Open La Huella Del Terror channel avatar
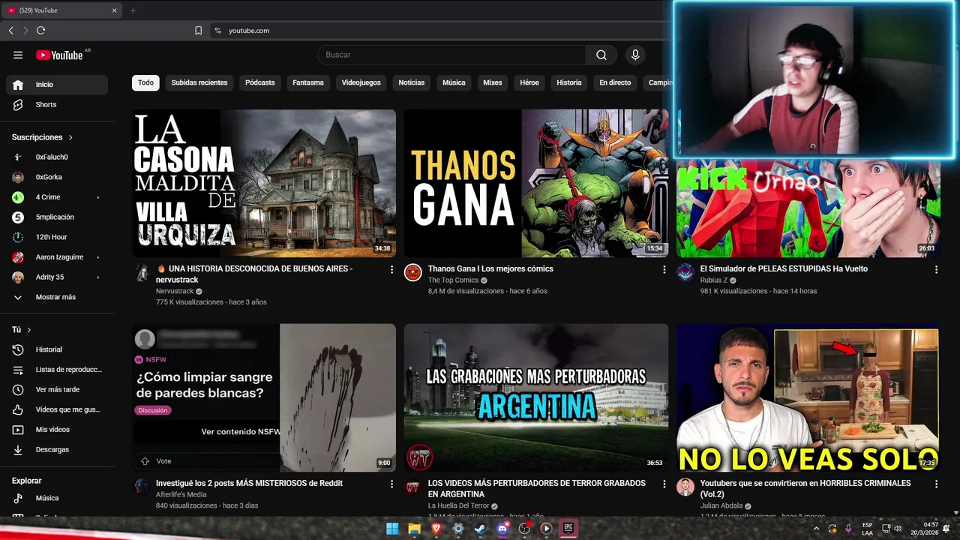Viewport: 960px width, 540px height. pyautogui.click(x=413, y=487)
